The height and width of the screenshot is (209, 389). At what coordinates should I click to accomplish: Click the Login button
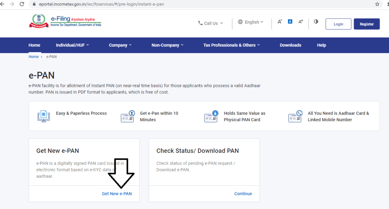coord(338,24)
